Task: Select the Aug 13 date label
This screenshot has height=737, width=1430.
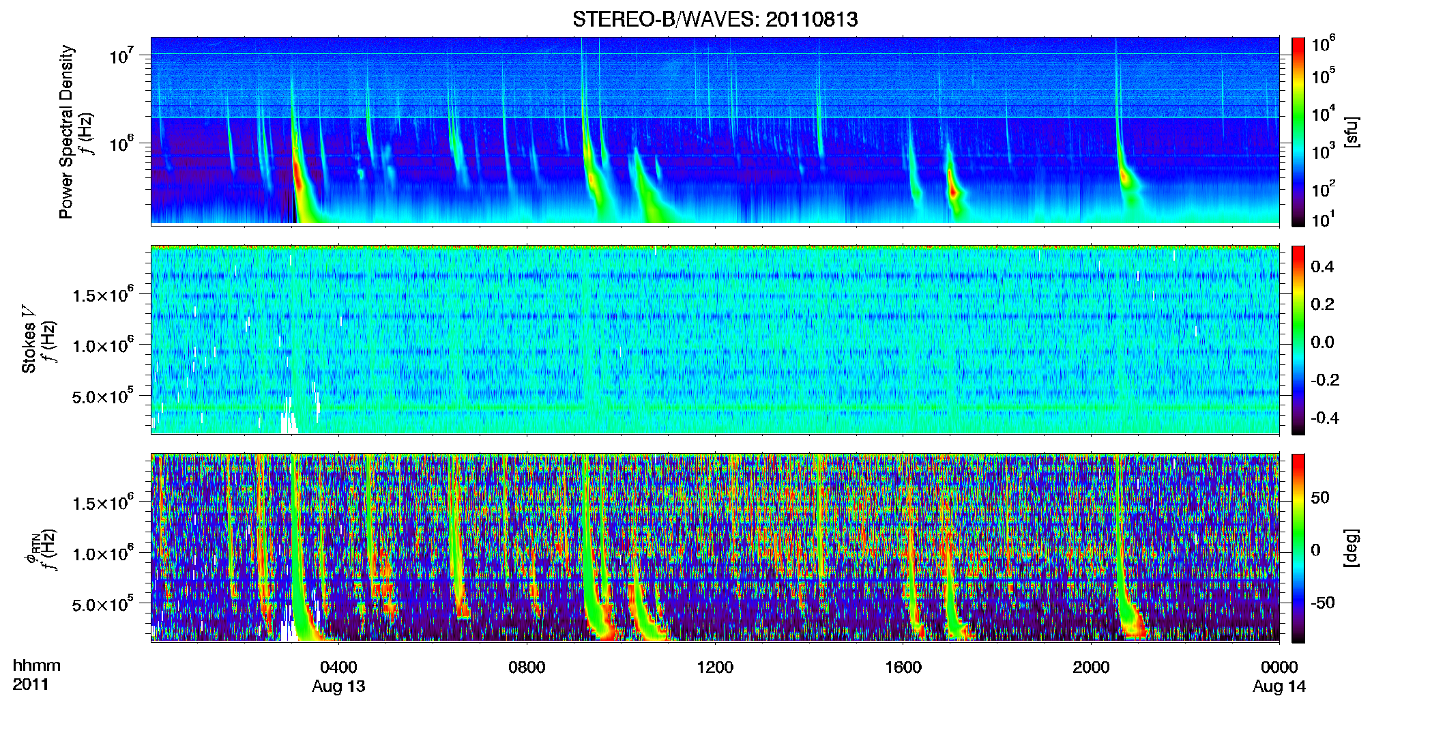Action: [338, 687]
